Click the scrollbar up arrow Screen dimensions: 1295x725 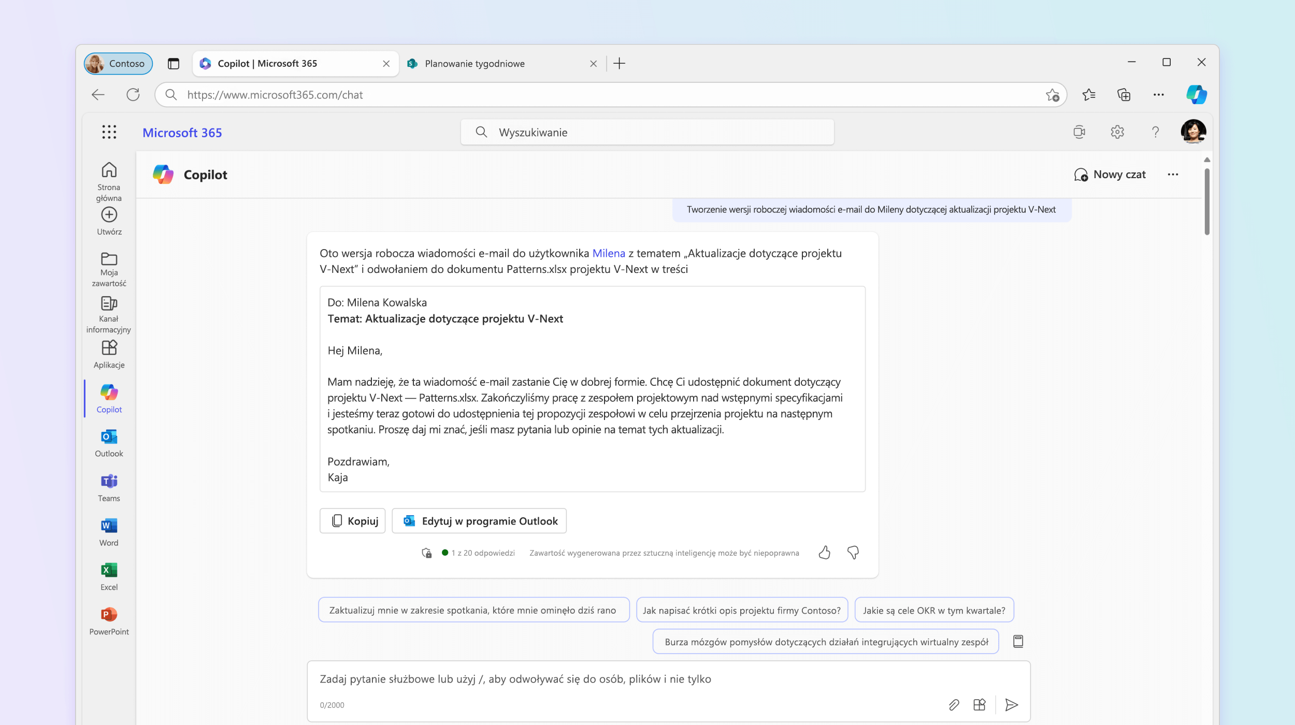[x=1207, y=160]
